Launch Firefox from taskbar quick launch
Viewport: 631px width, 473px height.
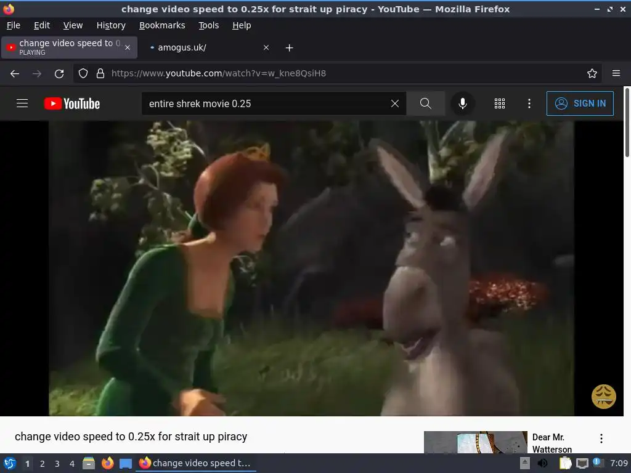(x=107, y=463)
